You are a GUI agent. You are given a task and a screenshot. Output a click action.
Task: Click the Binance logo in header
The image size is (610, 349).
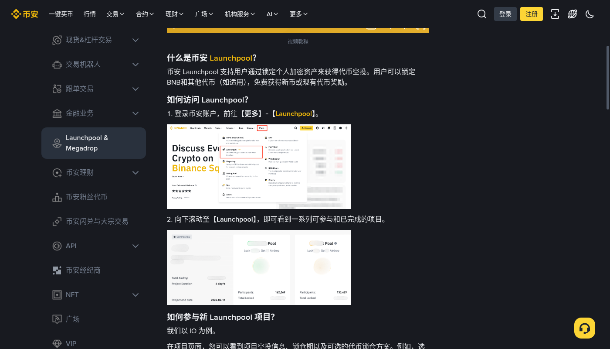click(24, 14)
